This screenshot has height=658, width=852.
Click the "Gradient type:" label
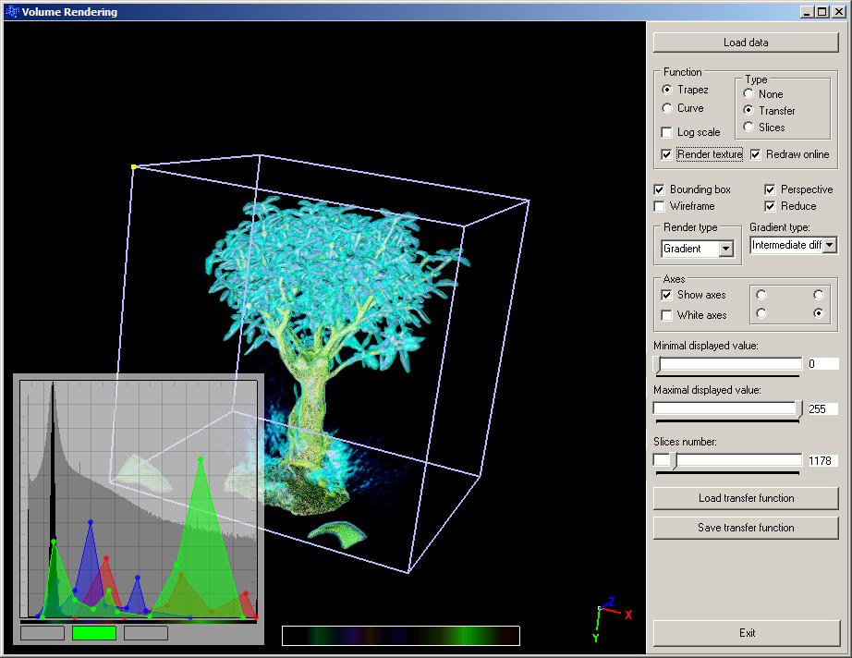click(780, 227)
